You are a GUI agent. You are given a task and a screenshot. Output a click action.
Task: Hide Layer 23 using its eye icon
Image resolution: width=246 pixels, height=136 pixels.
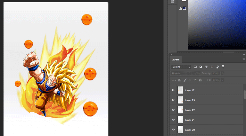(173, 100)
